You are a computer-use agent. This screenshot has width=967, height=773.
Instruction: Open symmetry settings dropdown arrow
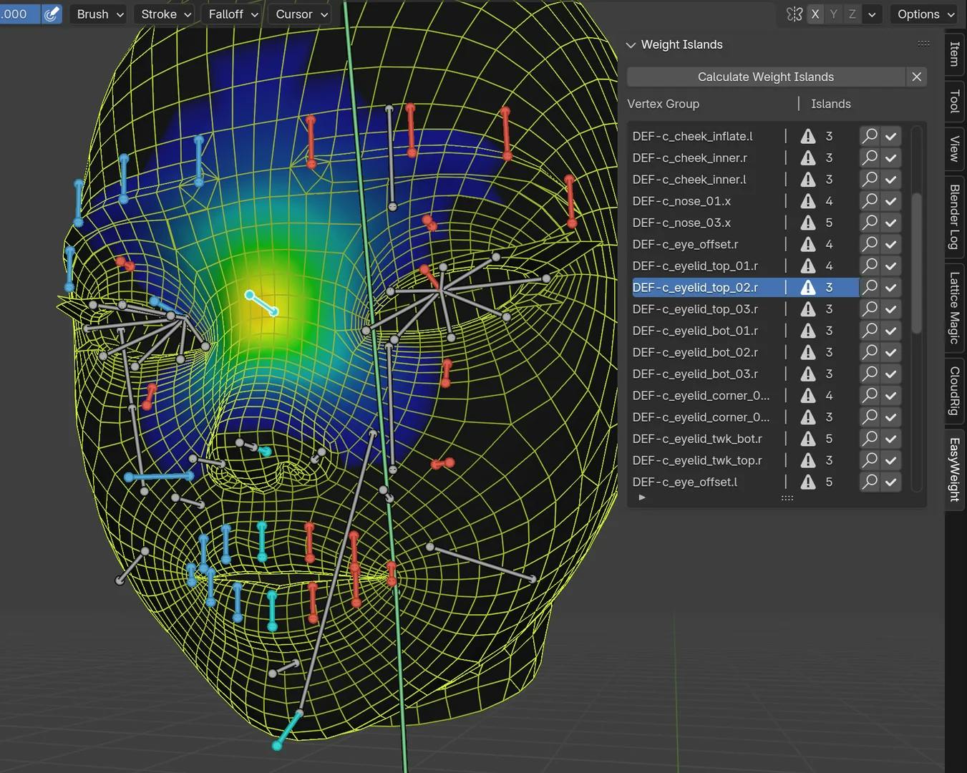[x=872, y=14]
